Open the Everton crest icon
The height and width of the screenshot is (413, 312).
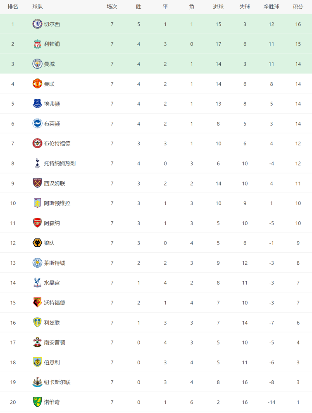point(37,104)
